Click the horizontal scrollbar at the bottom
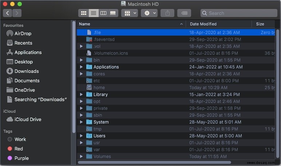This screenshot has width=281, height=166. point(154,162)
